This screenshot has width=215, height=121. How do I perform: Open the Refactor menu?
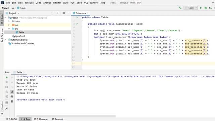[x=57, y=3]
